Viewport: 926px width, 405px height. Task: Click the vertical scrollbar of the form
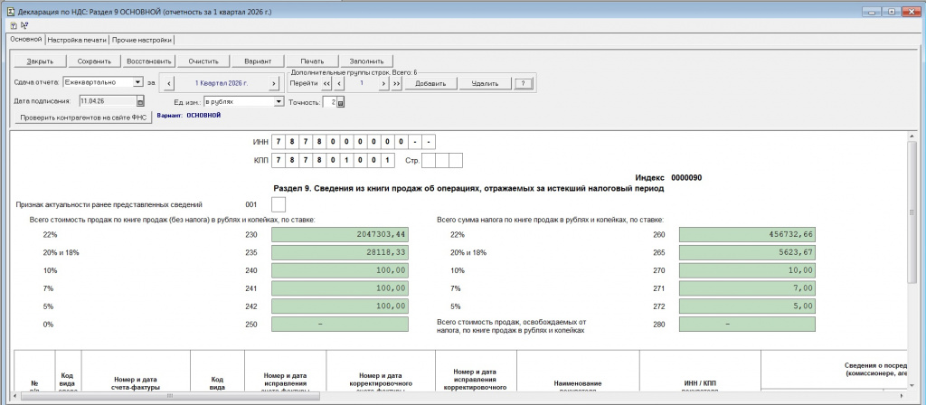(912, 271)
